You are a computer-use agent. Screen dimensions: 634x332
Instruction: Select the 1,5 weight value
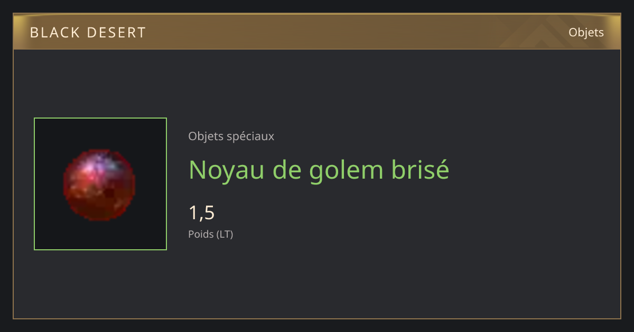[x=202, y=213]
